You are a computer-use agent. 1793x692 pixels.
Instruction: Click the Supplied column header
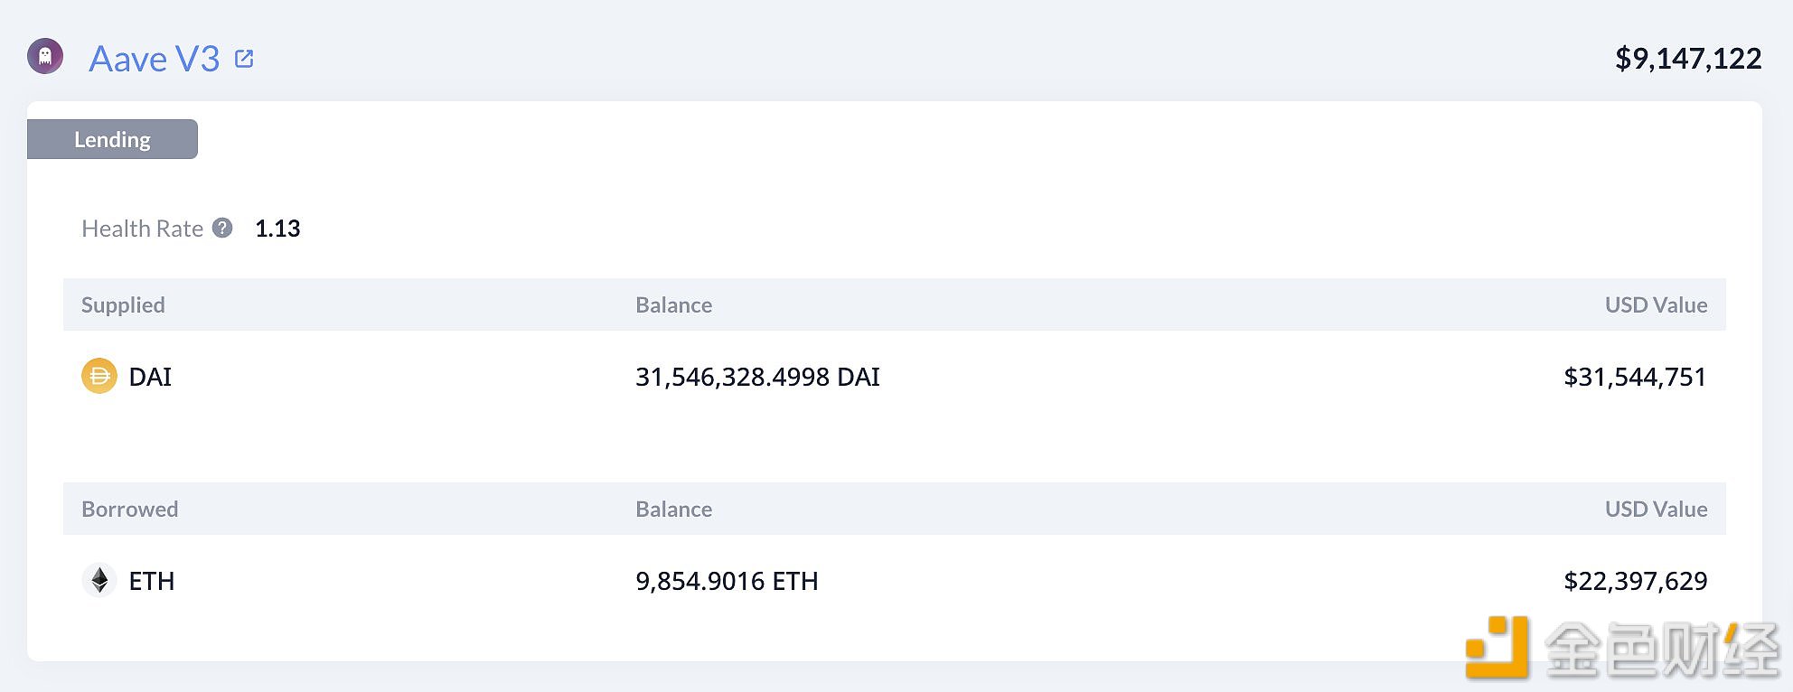[123, 304]
